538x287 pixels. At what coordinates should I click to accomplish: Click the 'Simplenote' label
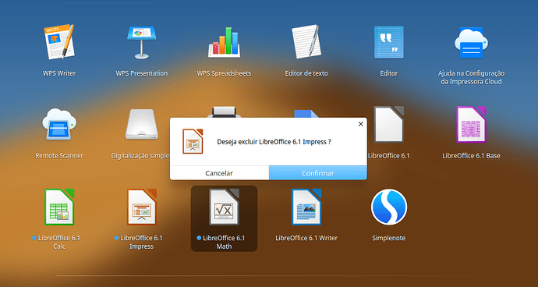[389, 238]
